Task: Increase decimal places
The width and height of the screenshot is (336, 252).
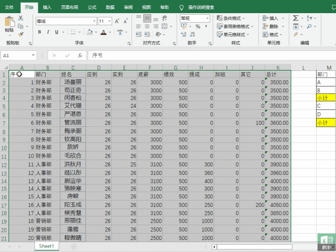Action: coord(184,34)
